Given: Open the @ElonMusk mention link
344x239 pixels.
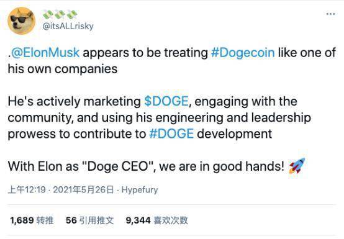Looking at the screenshot, I should [x=45, y=53].
